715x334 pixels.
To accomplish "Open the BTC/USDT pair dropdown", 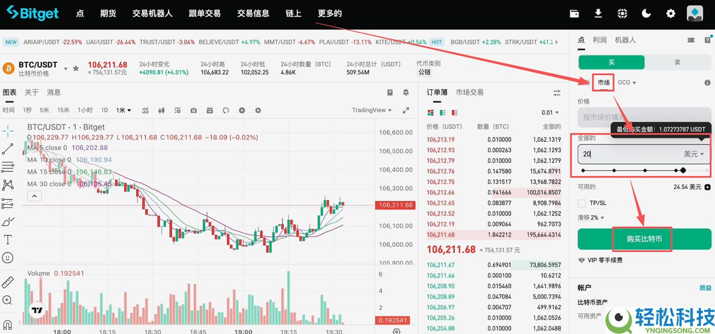I will (x=66, y=68).
